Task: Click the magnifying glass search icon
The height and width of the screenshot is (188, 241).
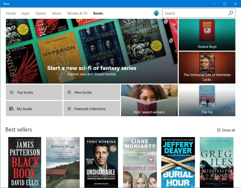Action: coord(231,13)
